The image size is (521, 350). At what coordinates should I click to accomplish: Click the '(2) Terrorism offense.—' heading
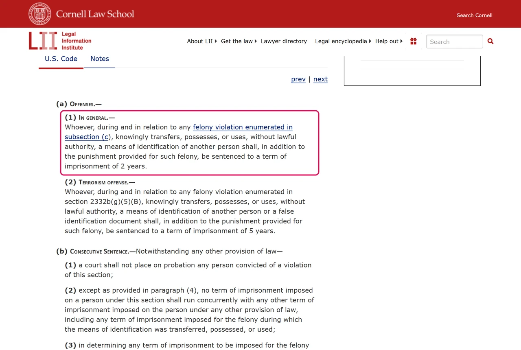click(x=100, y=182)
